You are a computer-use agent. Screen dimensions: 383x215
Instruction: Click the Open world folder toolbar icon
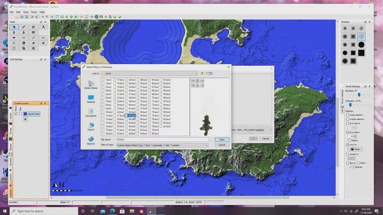[17, 17]
